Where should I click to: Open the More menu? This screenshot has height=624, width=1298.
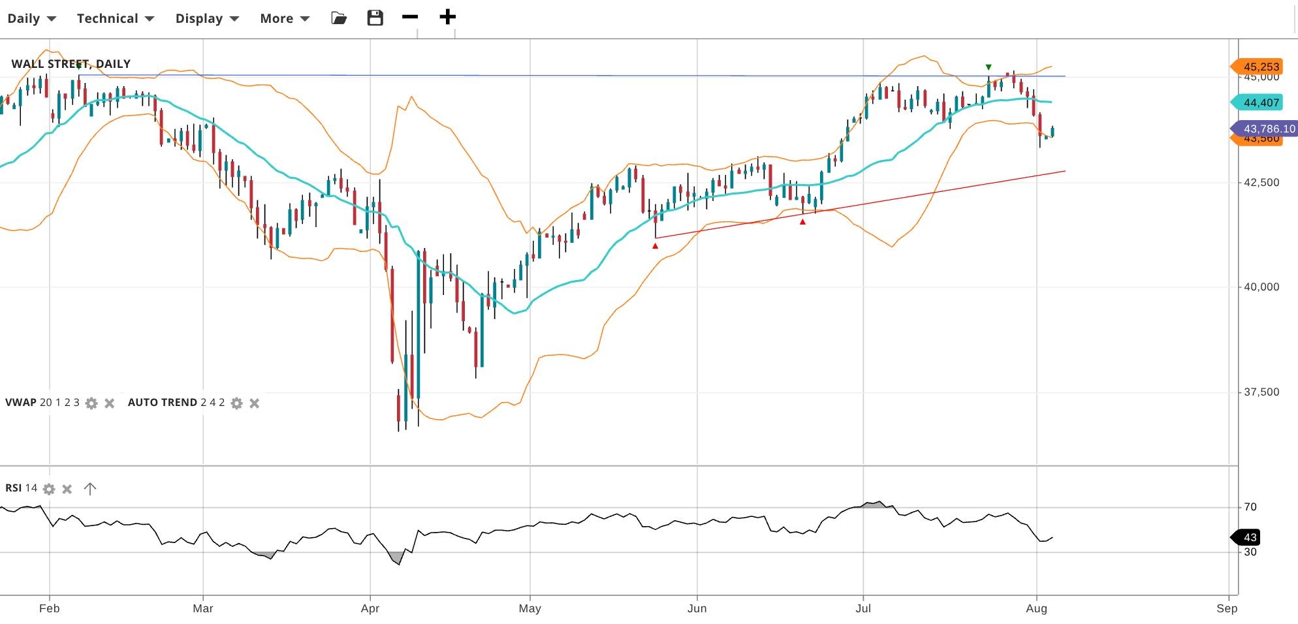(x=285, y=18)
